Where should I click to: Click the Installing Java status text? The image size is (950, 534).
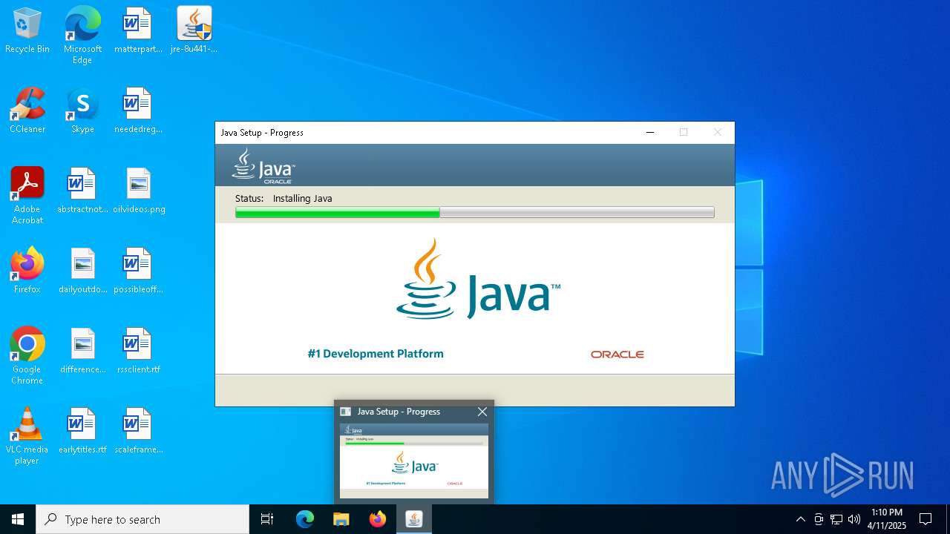click(x=302, y=198)
